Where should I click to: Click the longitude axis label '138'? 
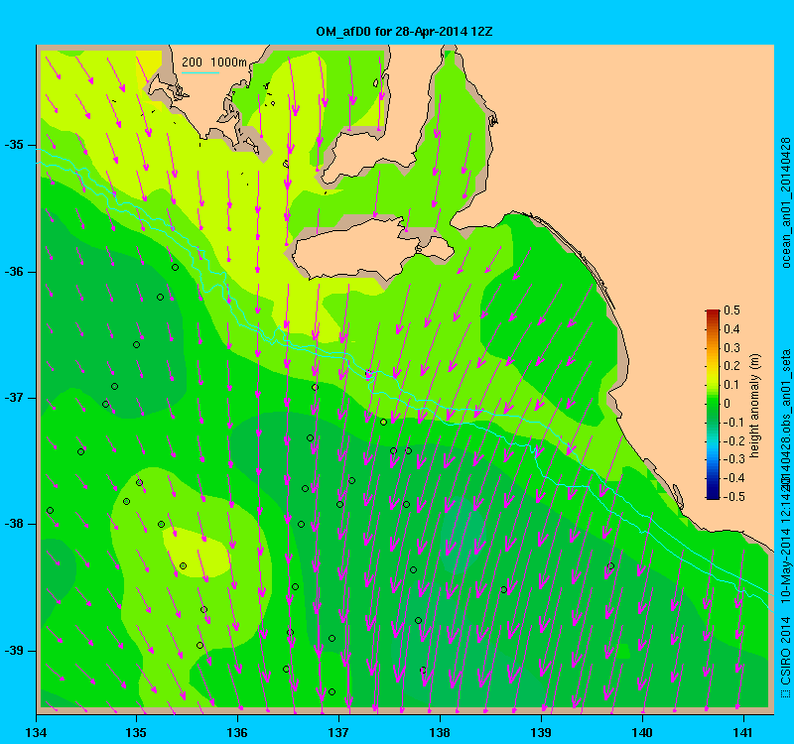click(440, 733)
